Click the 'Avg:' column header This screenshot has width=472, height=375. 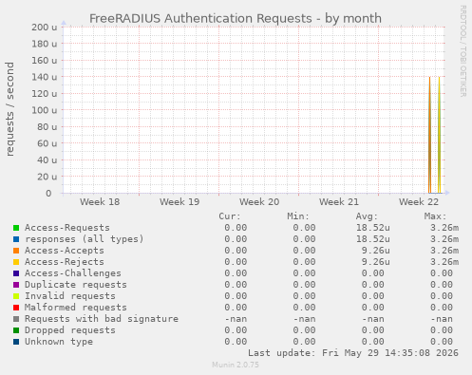tap(367, 216)
